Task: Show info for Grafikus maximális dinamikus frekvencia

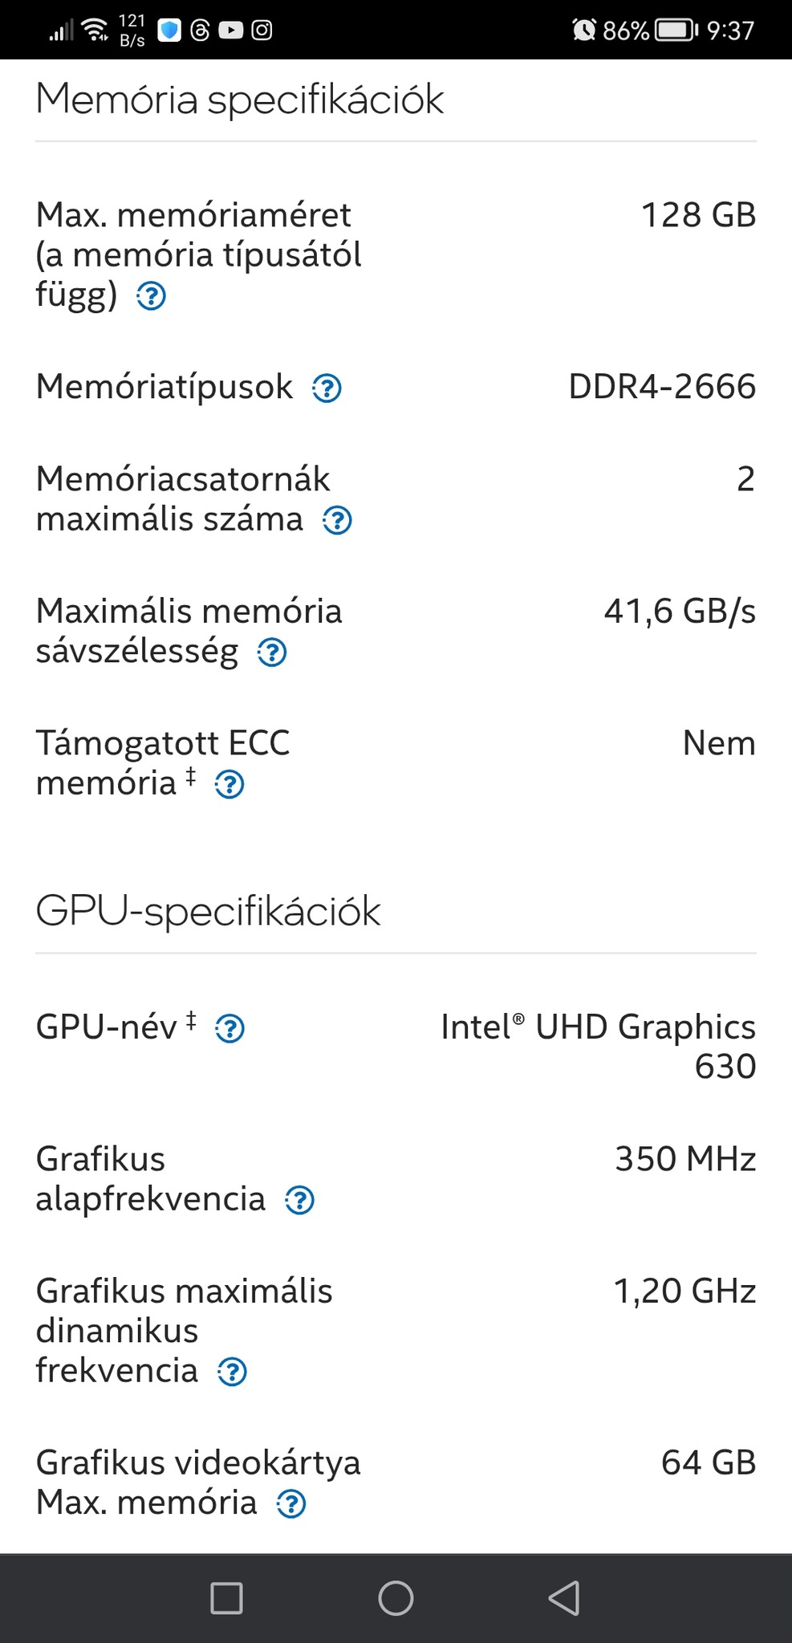Action: tap(233, 1373)
